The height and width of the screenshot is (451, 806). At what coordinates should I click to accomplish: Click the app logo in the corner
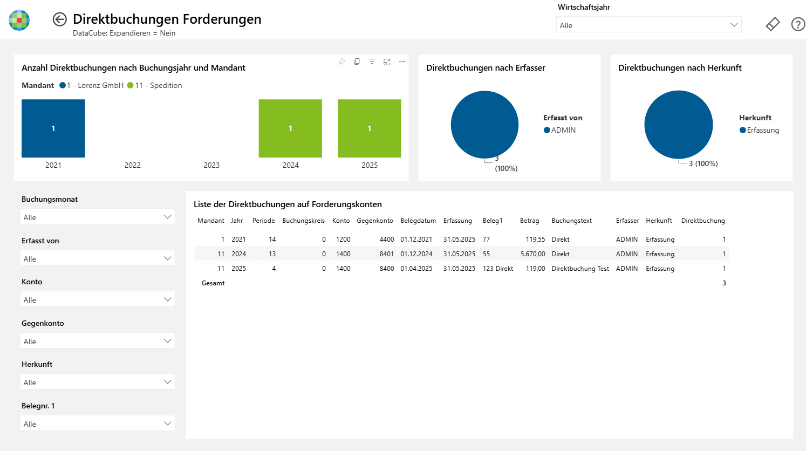(x=19, y=20)
